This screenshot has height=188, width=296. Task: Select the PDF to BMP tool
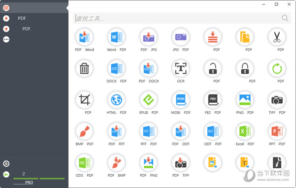(116, 163)
